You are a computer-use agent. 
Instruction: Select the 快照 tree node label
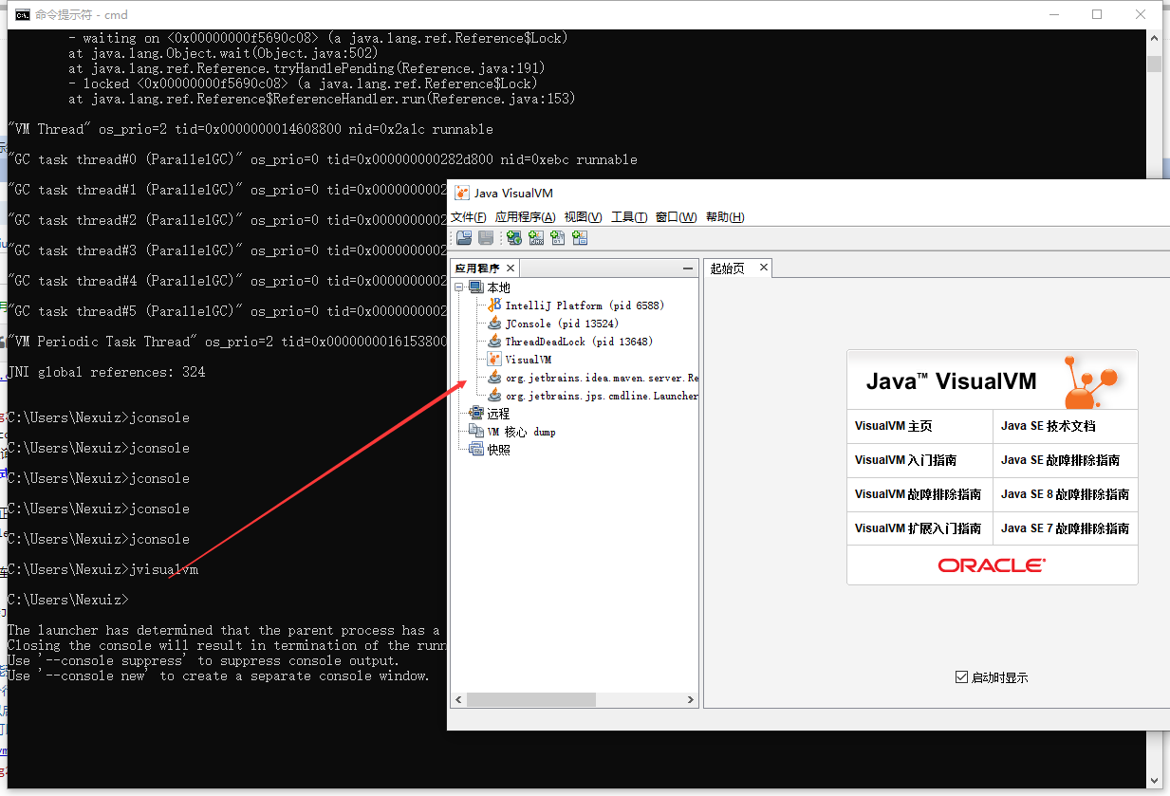pyautogui.click(x=498, y=450)
